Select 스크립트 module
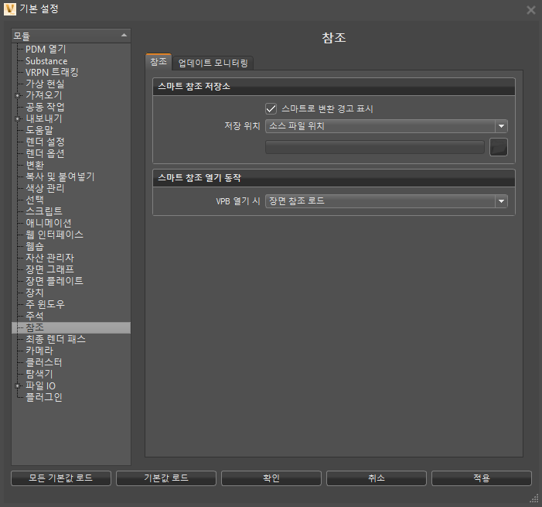This screenshot has height=507, width=542. 44,211
